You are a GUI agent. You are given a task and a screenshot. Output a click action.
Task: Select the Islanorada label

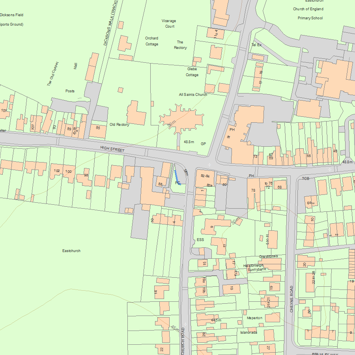[x=248, y=333]
